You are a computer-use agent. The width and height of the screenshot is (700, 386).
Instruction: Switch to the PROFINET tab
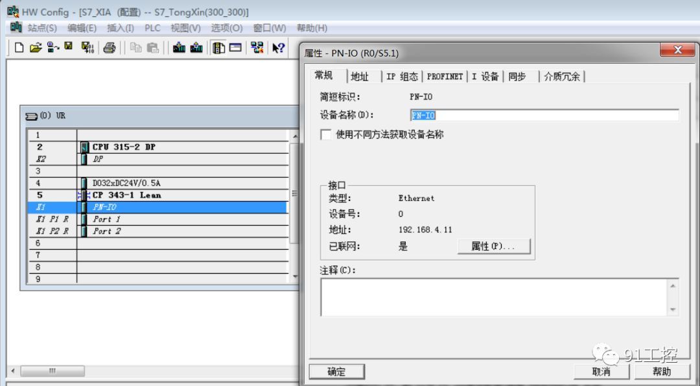445,77
